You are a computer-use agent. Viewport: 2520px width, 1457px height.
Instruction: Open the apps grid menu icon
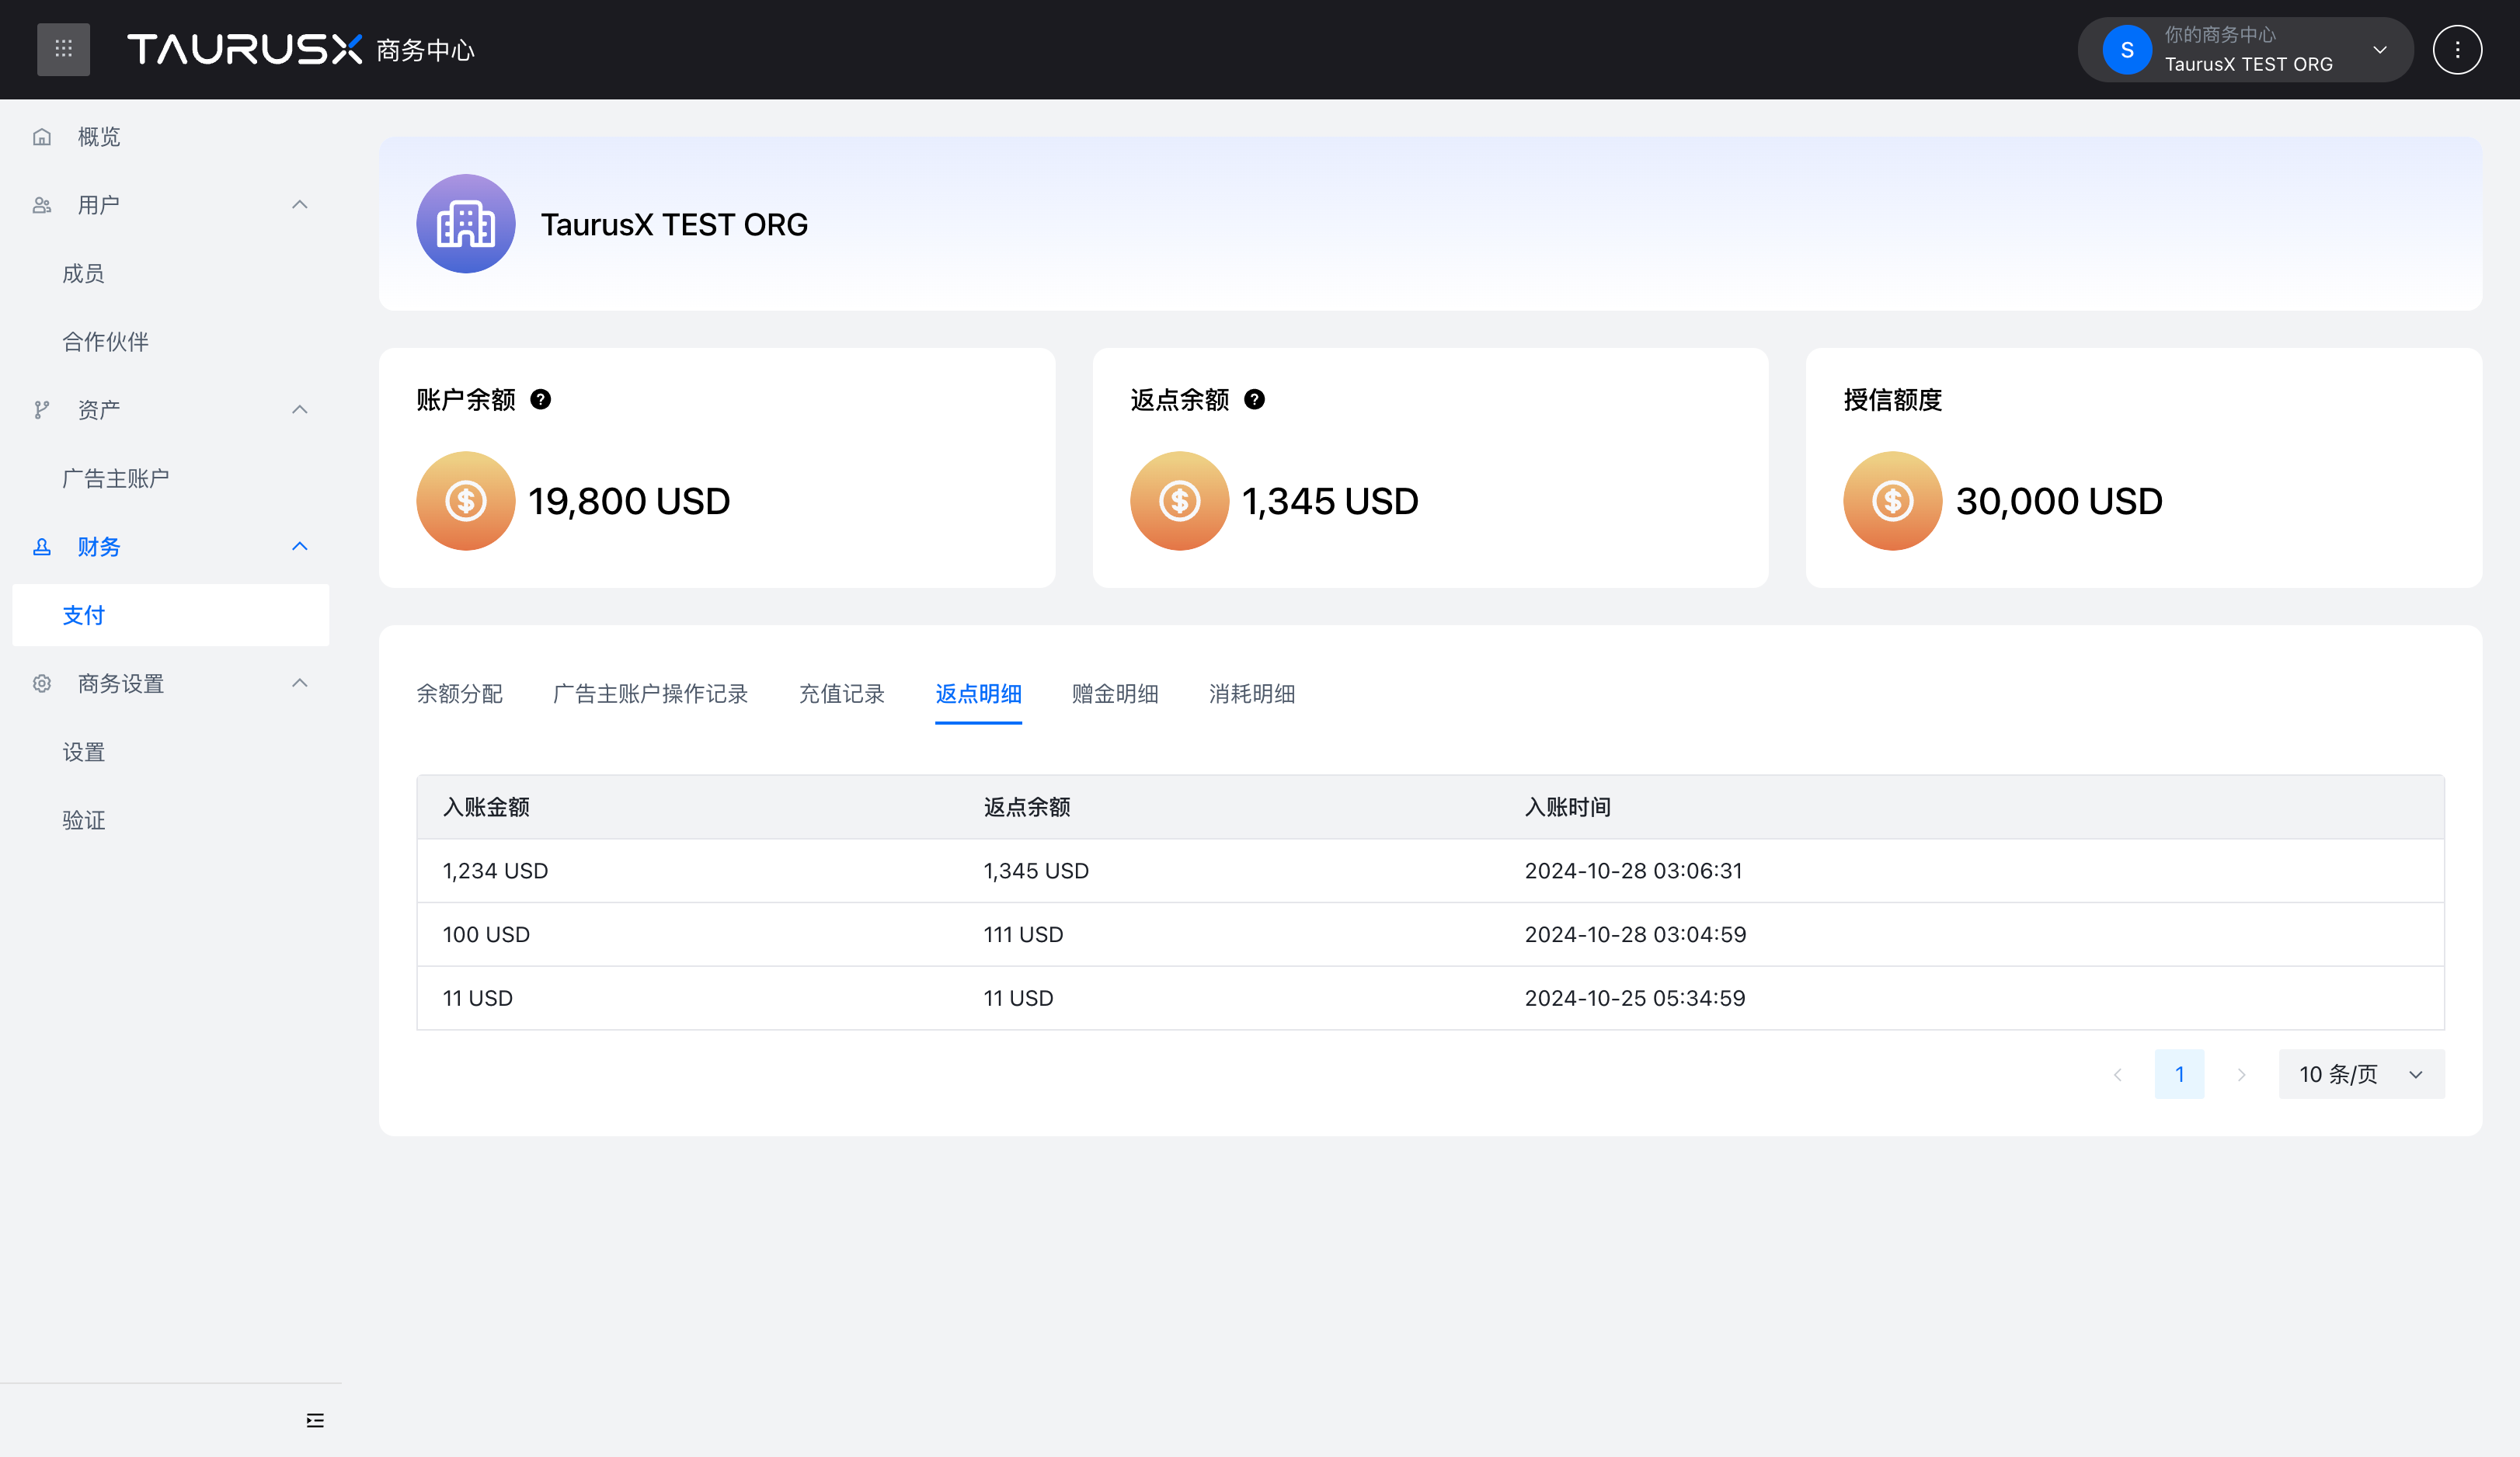coord(63,49)
